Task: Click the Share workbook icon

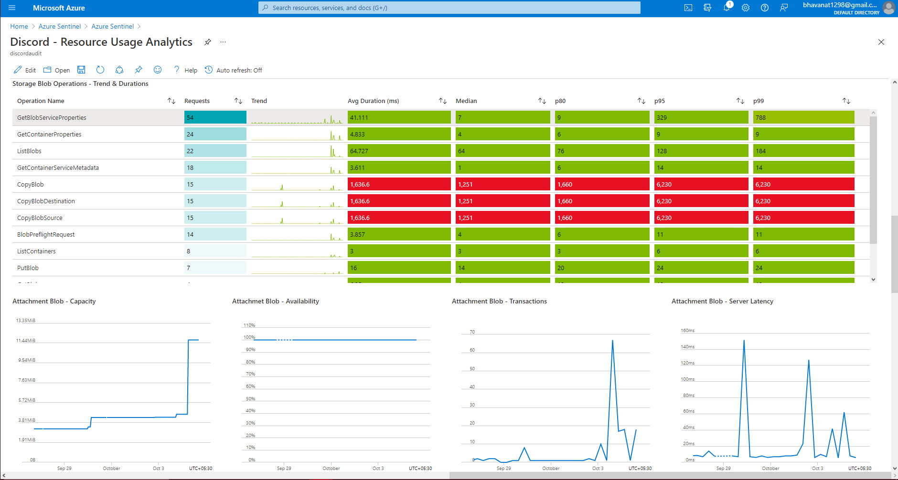Action: point(119,70)
